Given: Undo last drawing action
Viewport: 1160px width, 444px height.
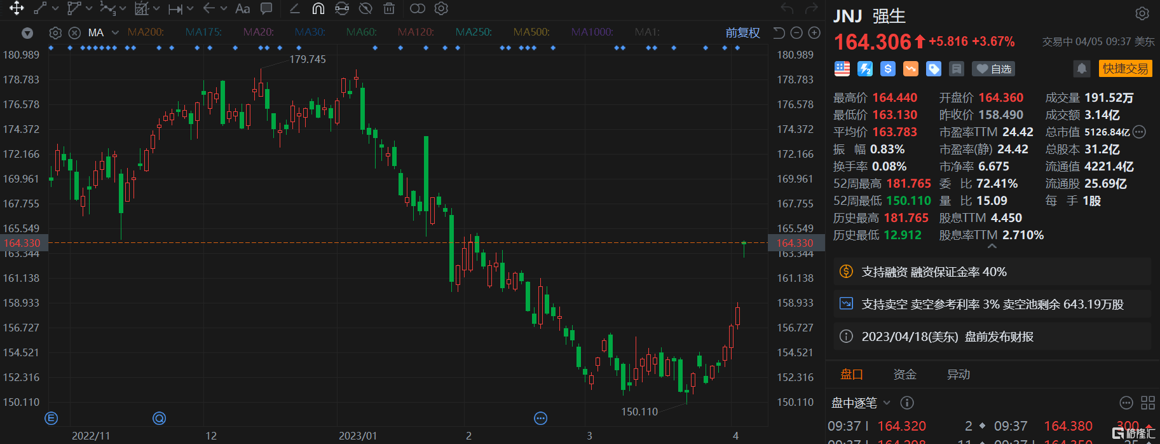Looking at the screenshot, I should coord(787,8).
